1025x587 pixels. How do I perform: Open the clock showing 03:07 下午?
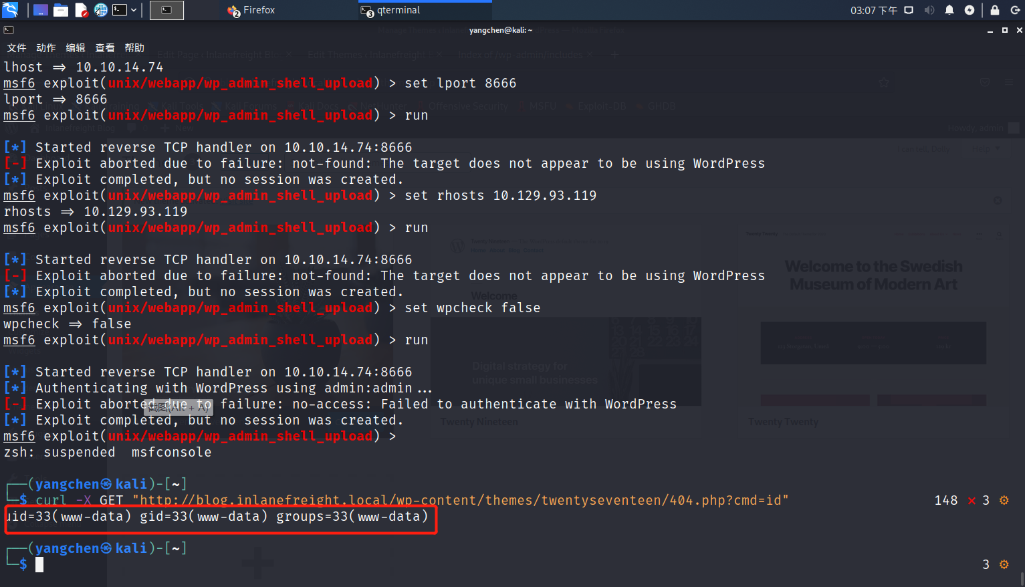click(x=874, y=10)
